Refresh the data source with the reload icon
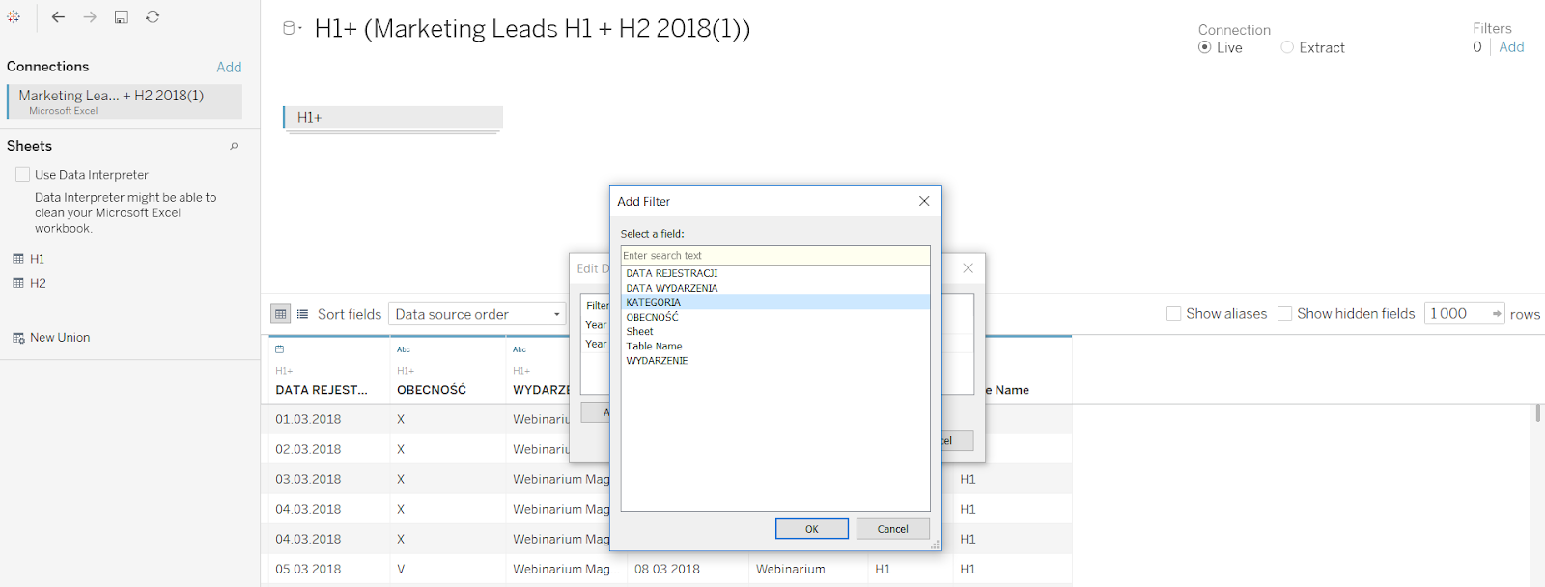Image resolution: width=1545 pixels, height=587 pixels. 153,17
